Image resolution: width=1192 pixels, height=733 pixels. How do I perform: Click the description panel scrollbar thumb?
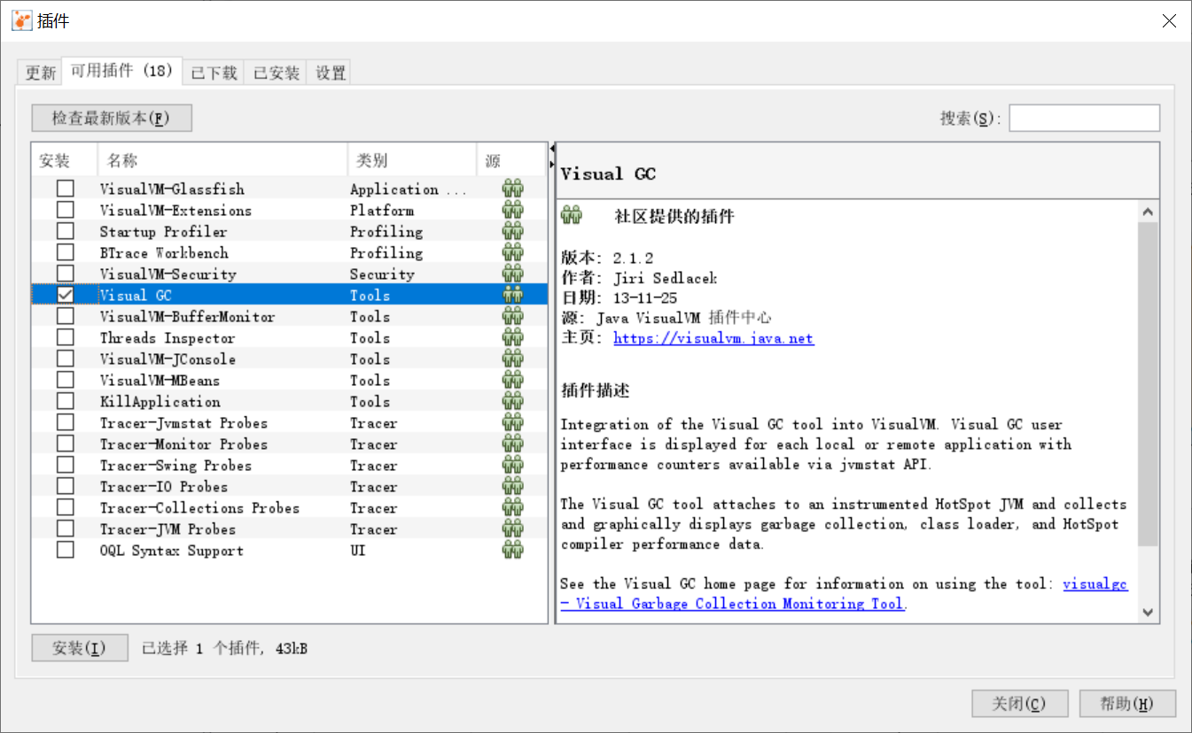[1149, 383]
